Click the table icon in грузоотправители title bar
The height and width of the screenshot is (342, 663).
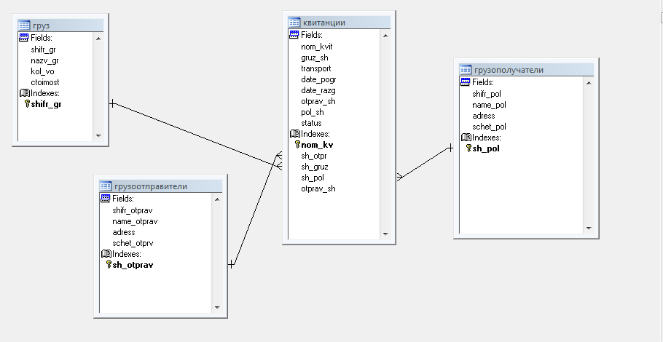tap(106, 186)
